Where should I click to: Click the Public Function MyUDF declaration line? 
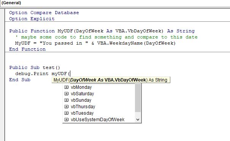click(x=102, y=31)
